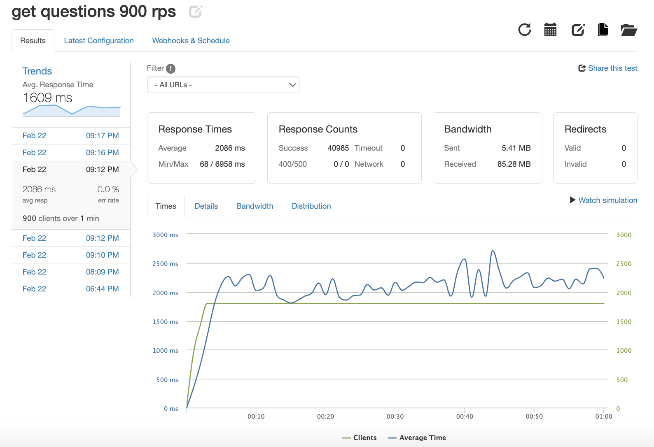Image resolution: width=654 pixels, height=447 pixels.
Task: Click the Share this test link
Action: point(612,68)
